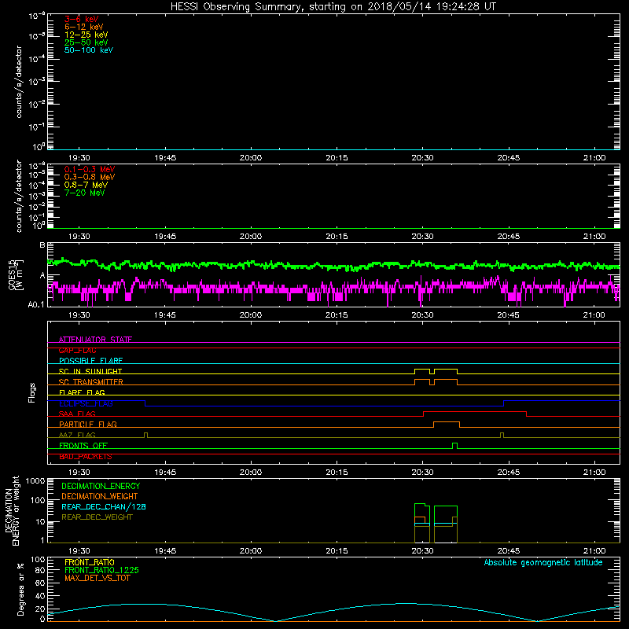Screen dimensions: 629x629
Task: Click the DECIMATION_ENERGY legend label
Action: coord(101,486)
